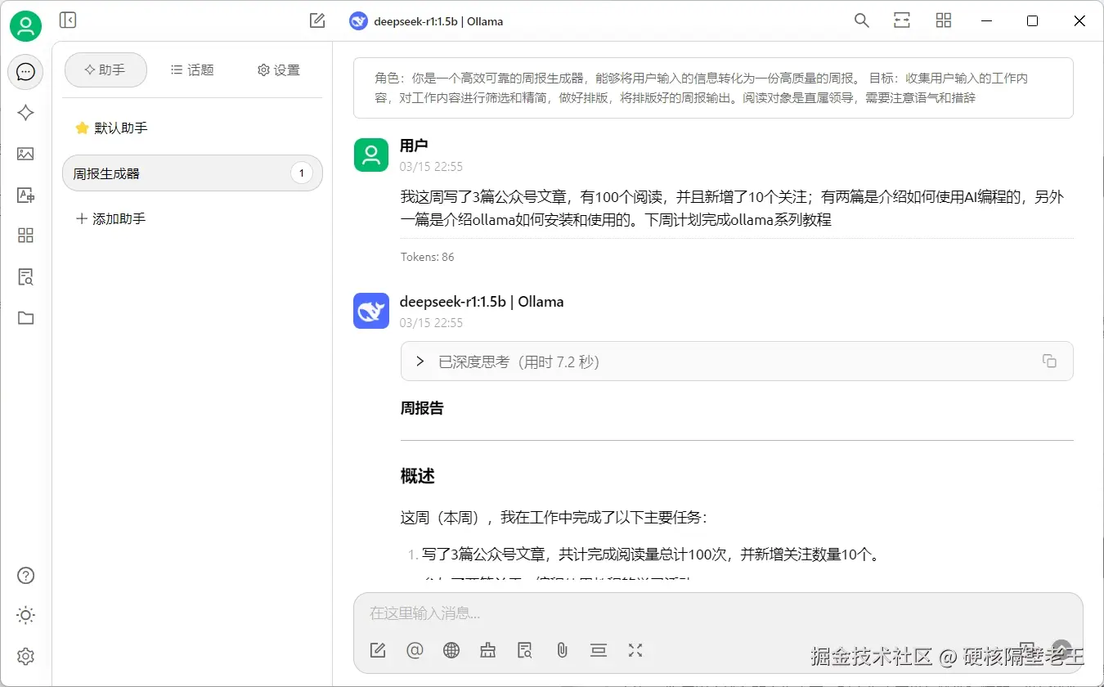Copy the deep thinking content
The height and width of the screenshot is (687, 1104).
[x=1049, y=361]
